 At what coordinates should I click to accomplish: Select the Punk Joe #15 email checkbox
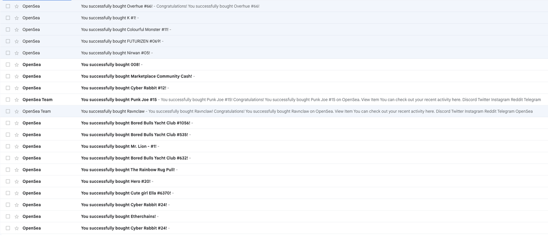pos(8,100)
